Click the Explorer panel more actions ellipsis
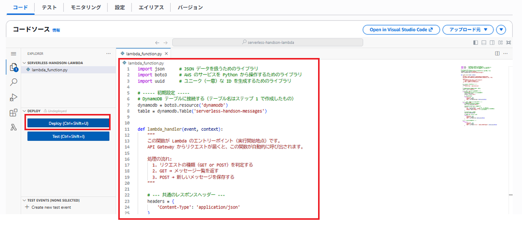The image size is (525, 233). click(108, 53)
